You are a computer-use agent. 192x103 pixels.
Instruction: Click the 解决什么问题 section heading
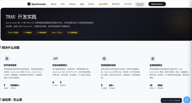11,48
